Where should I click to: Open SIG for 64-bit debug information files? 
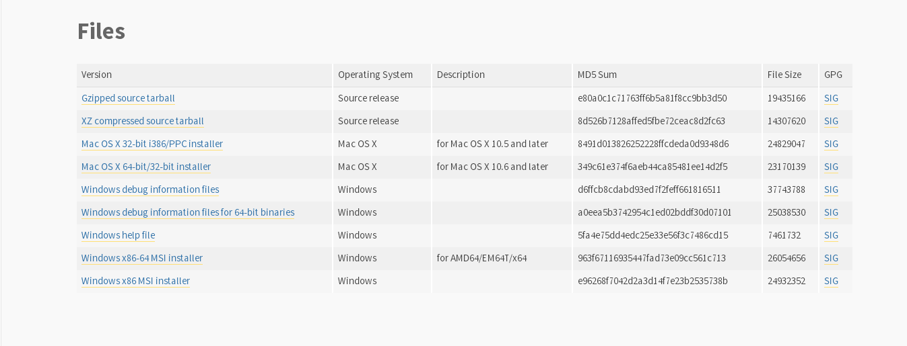(832, 212)
